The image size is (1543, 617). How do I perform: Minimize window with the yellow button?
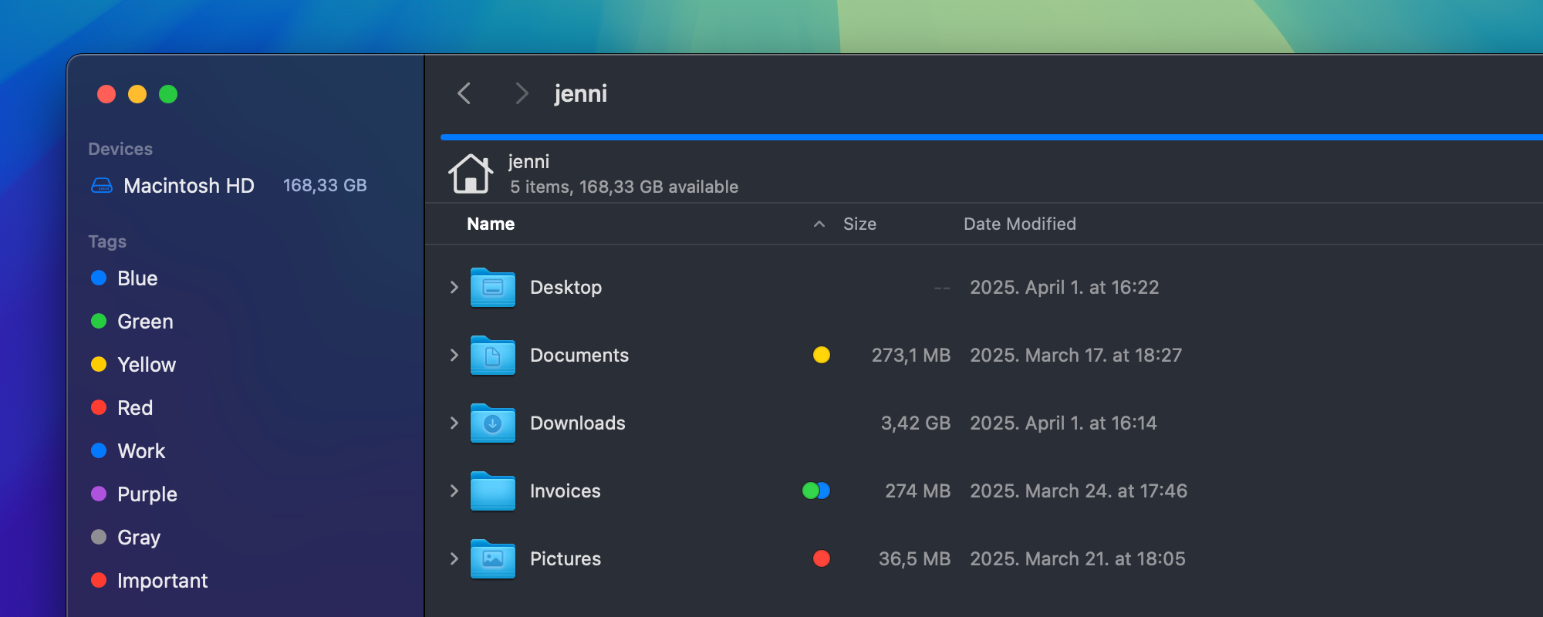[x=137, y=94]
